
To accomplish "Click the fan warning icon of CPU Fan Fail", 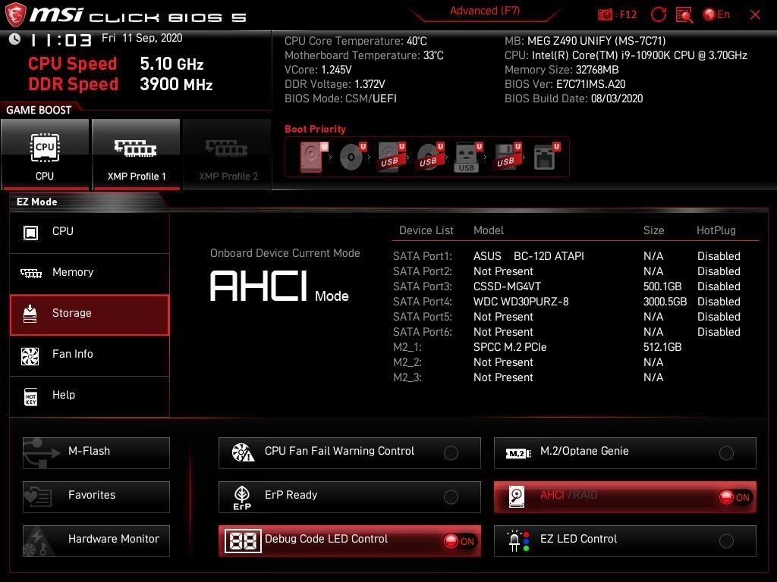I will tap(243, 452).
